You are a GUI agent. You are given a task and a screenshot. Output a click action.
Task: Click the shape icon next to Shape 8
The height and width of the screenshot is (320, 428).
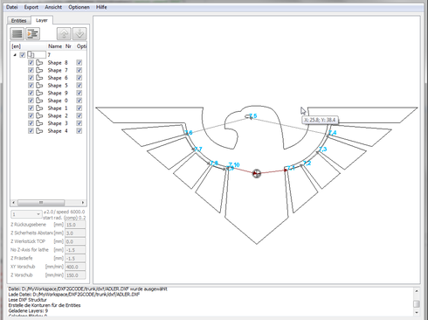(39, 63)
